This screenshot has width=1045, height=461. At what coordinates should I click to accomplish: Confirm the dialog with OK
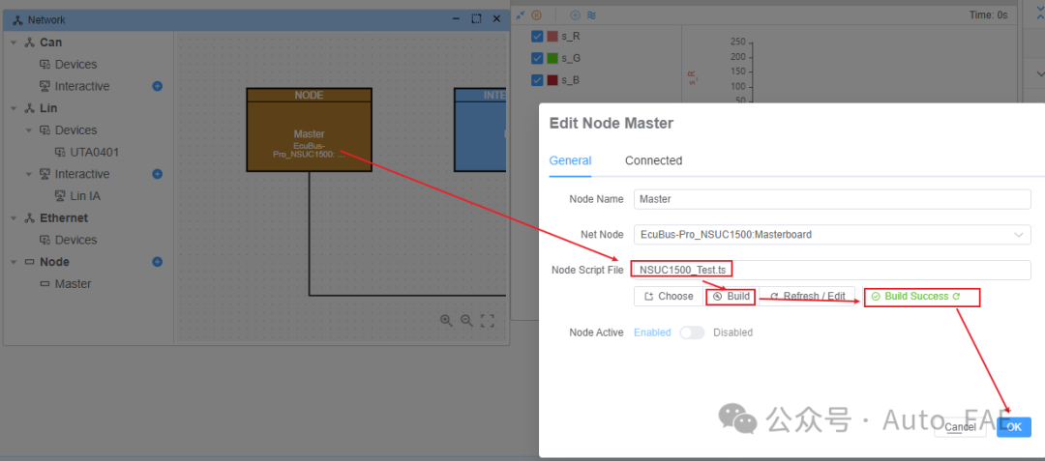tap(1014, 427)
